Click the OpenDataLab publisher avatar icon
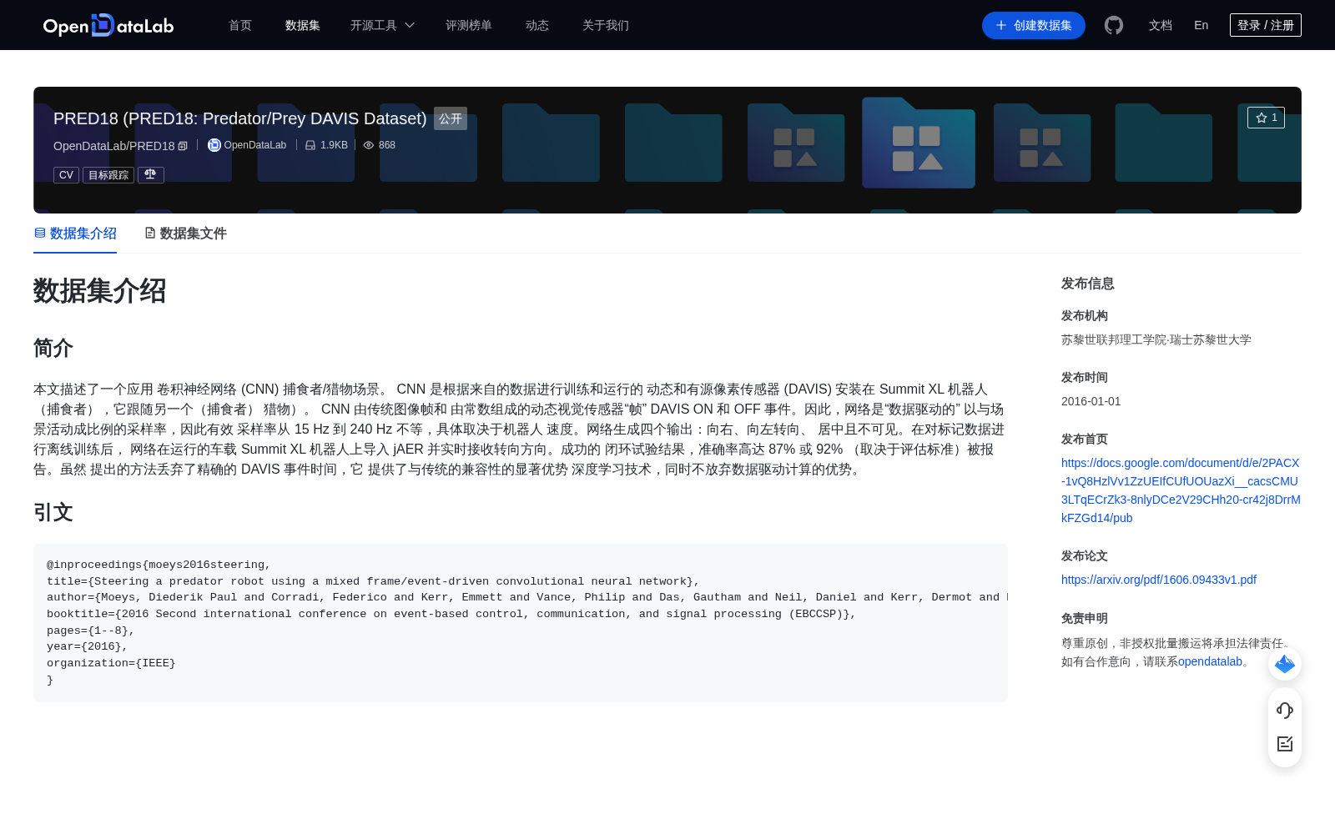This screenshot has height=834, width=1335. pyautogui.click(x=214, y=145)
